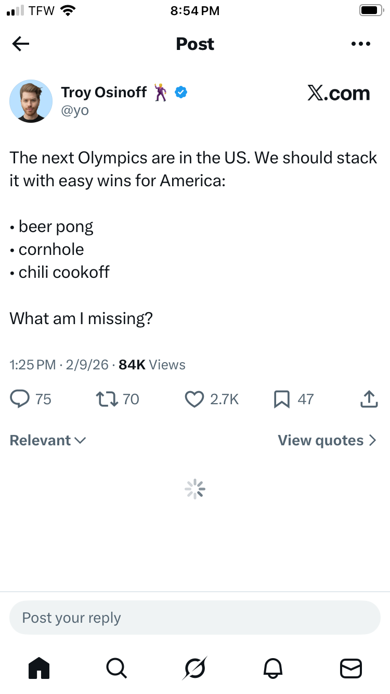Tap the back arrow

[21, 44]
